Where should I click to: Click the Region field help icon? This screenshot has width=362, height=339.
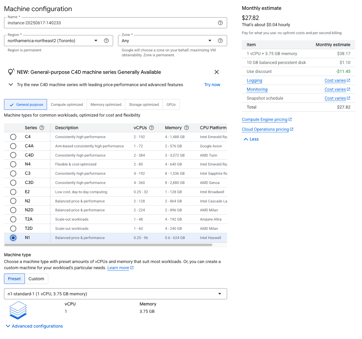(x=106, y=41)
